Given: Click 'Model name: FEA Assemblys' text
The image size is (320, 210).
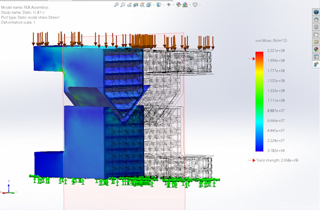Looking at the screenshot, I should click(24, 8).
